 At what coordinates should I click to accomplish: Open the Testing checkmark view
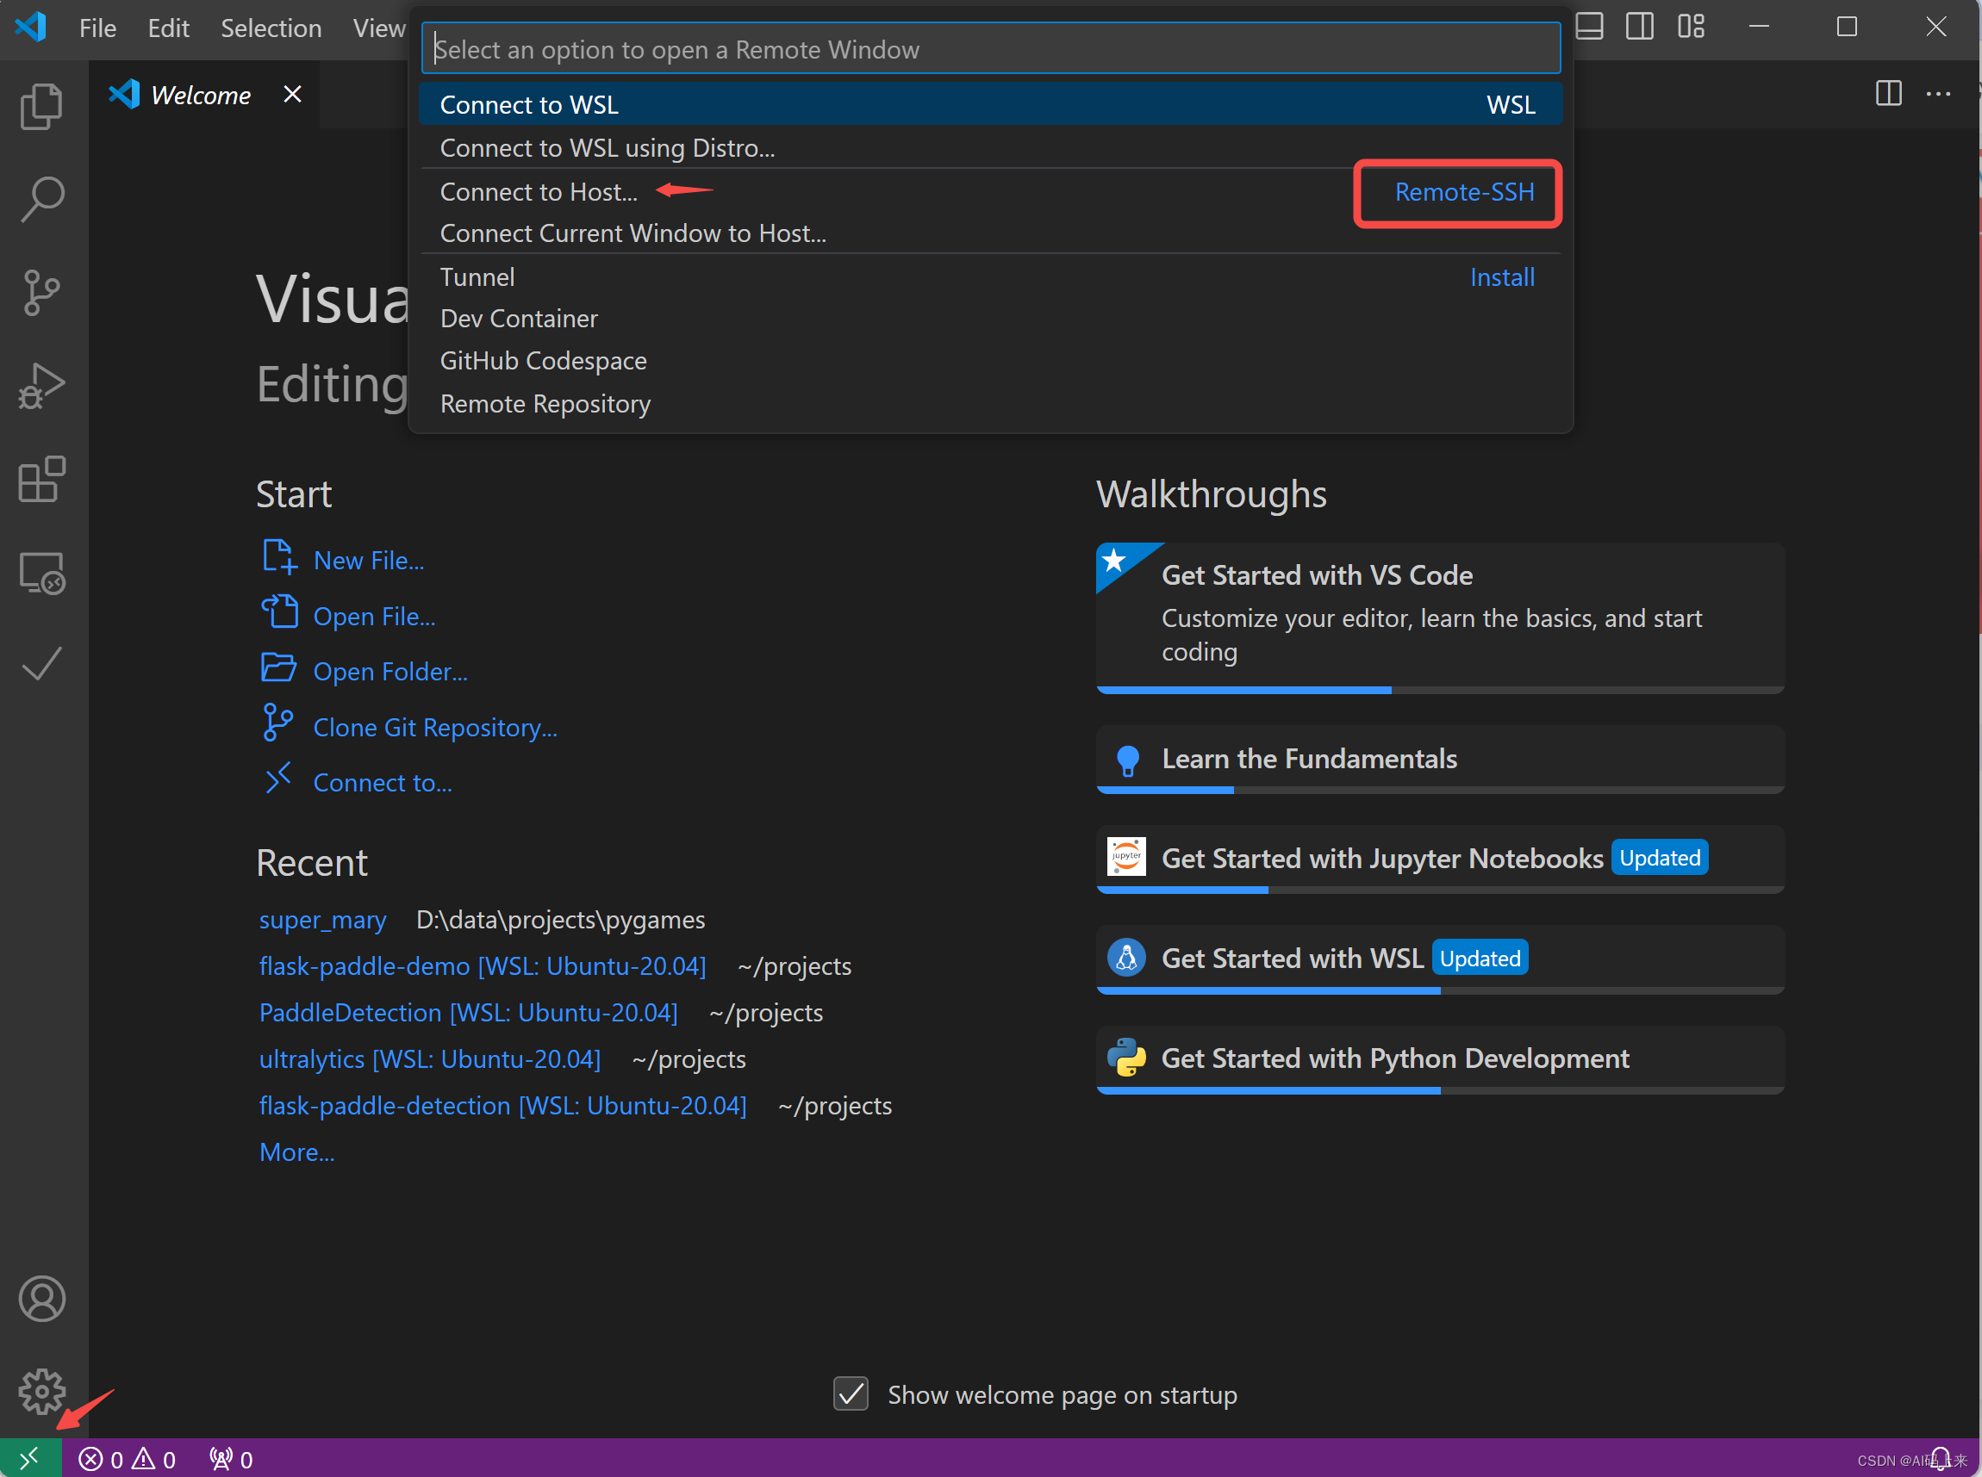click(x=41, y=664)
